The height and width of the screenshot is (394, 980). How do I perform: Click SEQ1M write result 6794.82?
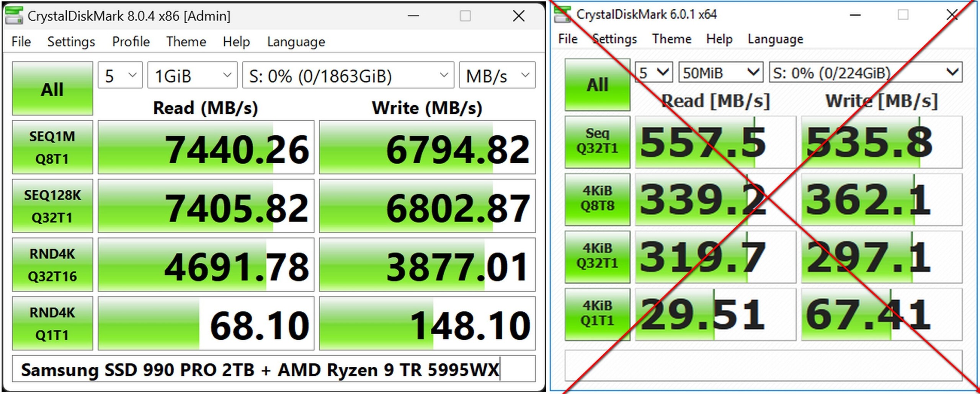click(x=427, y=147)
